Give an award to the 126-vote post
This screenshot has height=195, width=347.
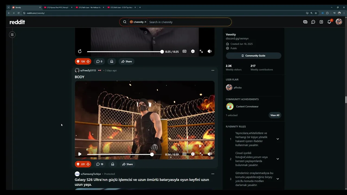[x=112, y=61]
